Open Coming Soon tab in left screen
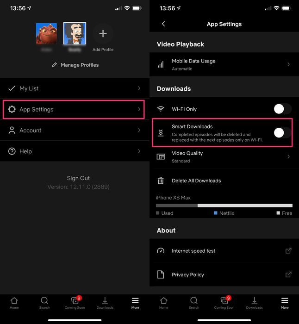The height and width of the screenshot is (324, 299). coord(75,303)
